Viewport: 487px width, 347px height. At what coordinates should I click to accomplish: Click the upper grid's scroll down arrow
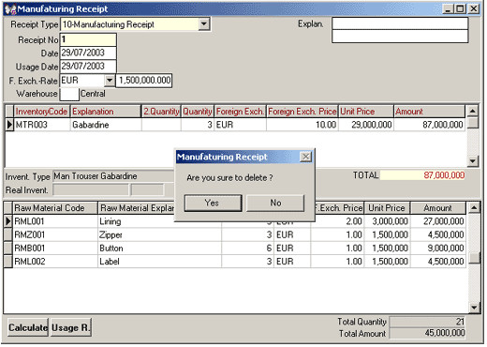pos(473,161)
